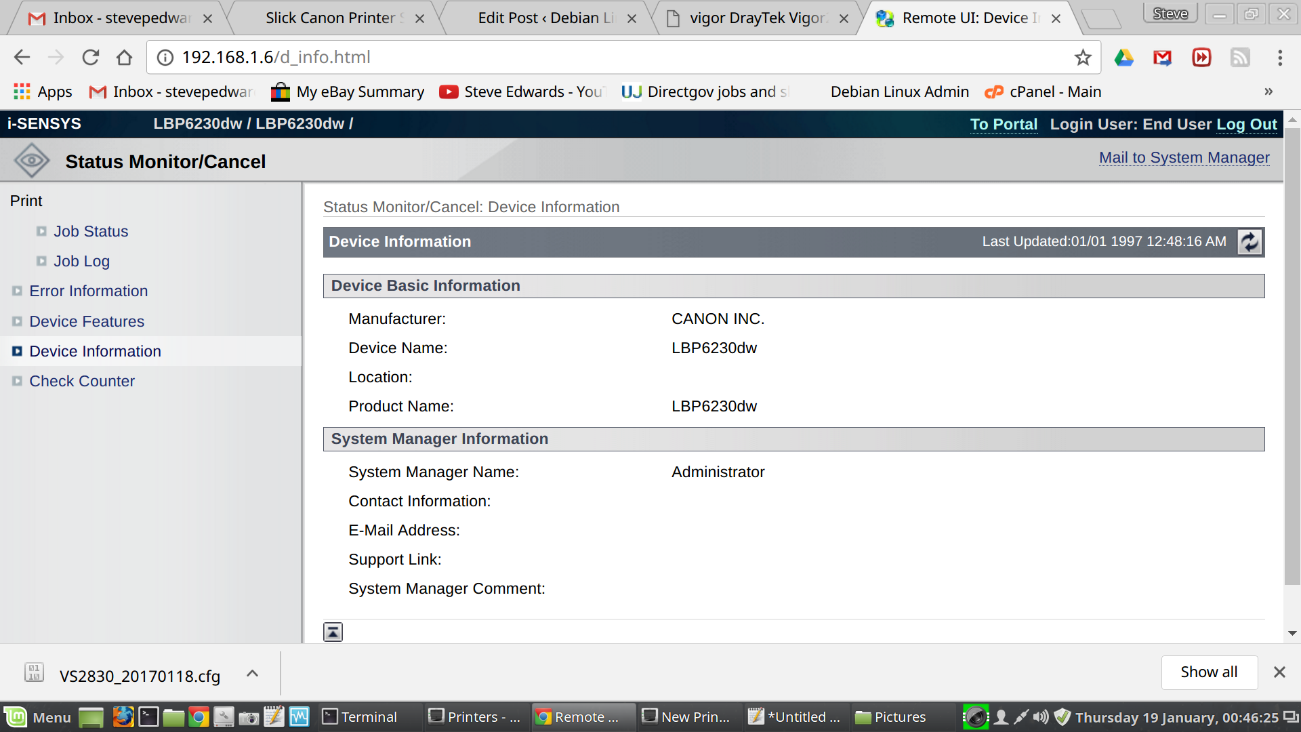Viewport: 1301px width, 732px height.
Task: Click the Show all downloads button
Action: coord(1209,672)
